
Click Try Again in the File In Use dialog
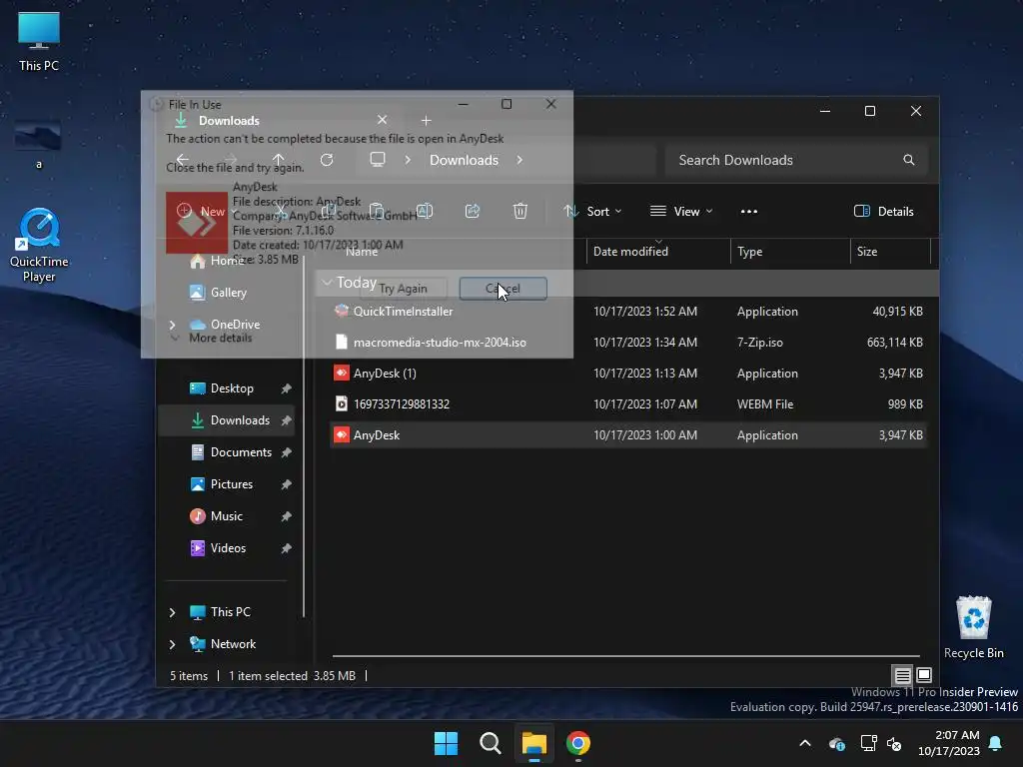click(x=403, y=289)
